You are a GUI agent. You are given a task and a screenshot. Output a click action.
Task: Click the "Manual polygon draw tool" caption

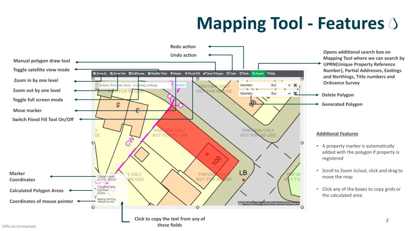[x=42, y=61]
